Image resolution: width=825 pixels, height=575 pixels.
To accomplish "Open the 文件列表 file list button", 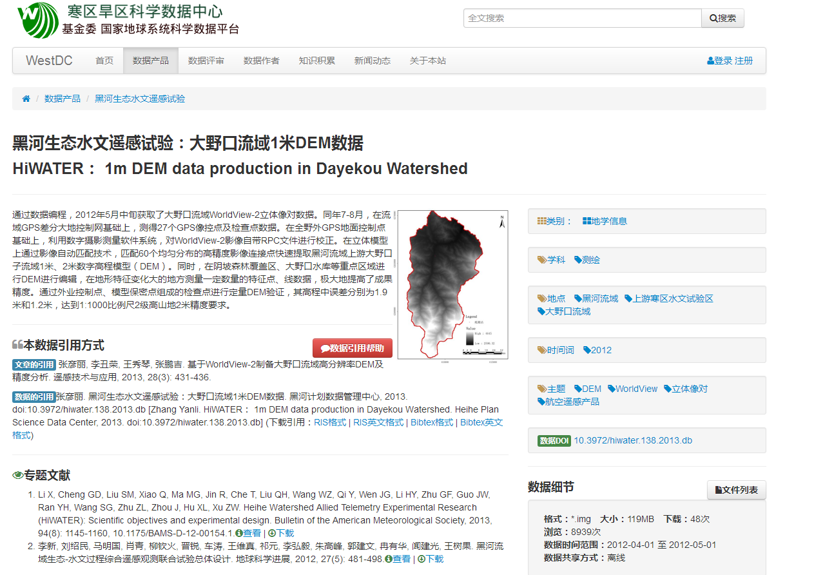I will (x=737, y=490).
